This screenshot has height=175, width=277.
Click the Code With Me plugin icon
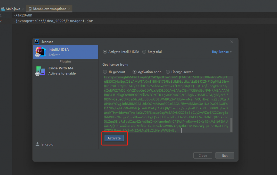point(41,71)
